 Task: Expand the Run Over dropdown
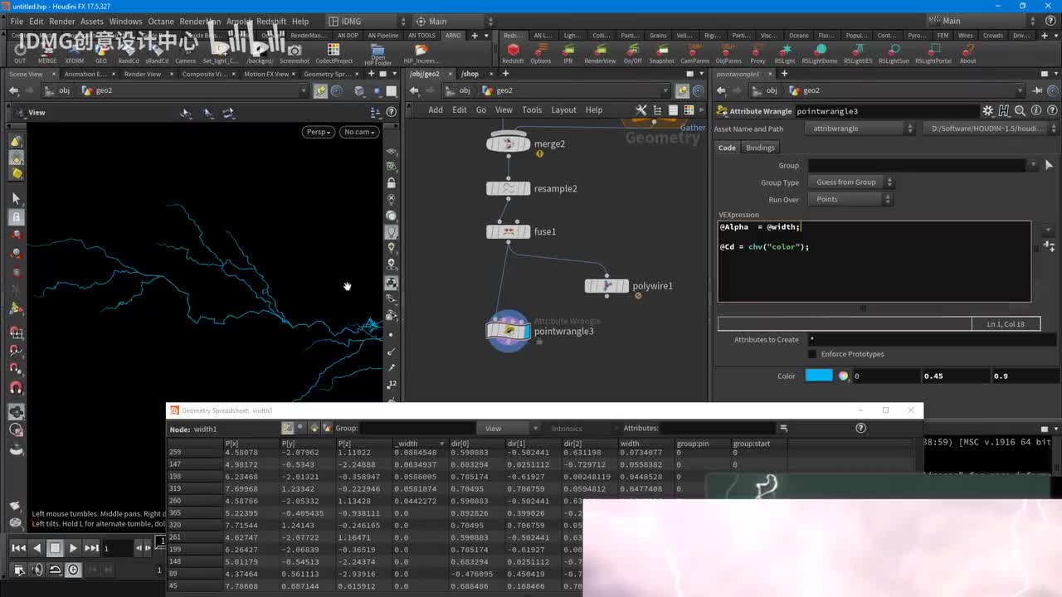point(850,199)
